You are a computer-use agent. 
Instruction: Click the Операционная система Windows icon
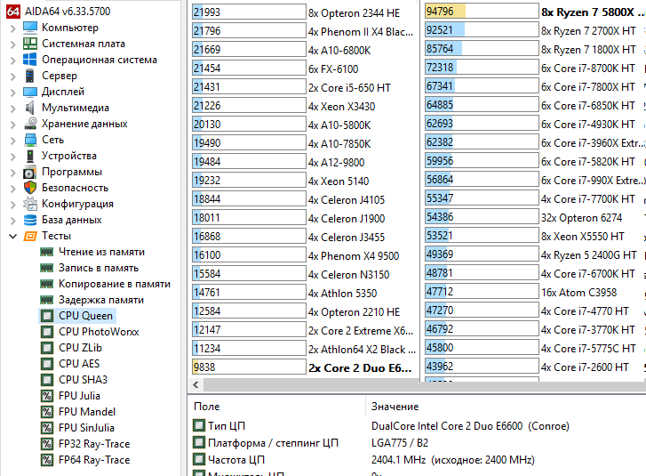(x=30, y=60)
